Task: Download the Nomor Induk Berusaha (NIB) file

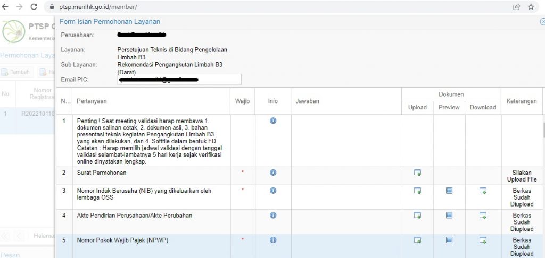Action: 483,190
